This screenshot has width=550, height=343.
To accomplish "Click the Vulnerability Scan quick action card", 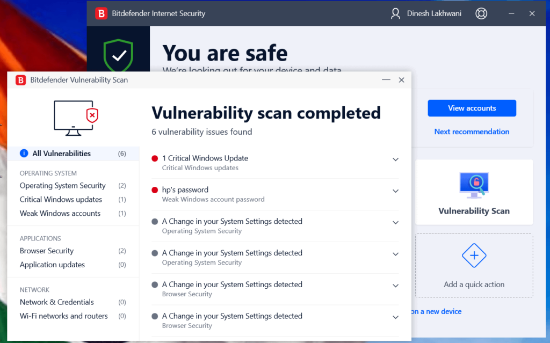I will pyautogui.click(x=474, y=192).
